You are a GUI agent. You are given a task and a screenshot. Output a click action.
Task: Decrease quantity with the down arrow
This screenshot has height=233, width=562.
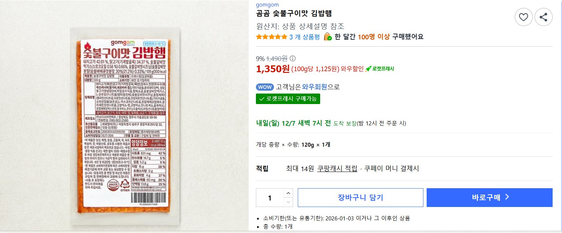[x=288, y=202]
